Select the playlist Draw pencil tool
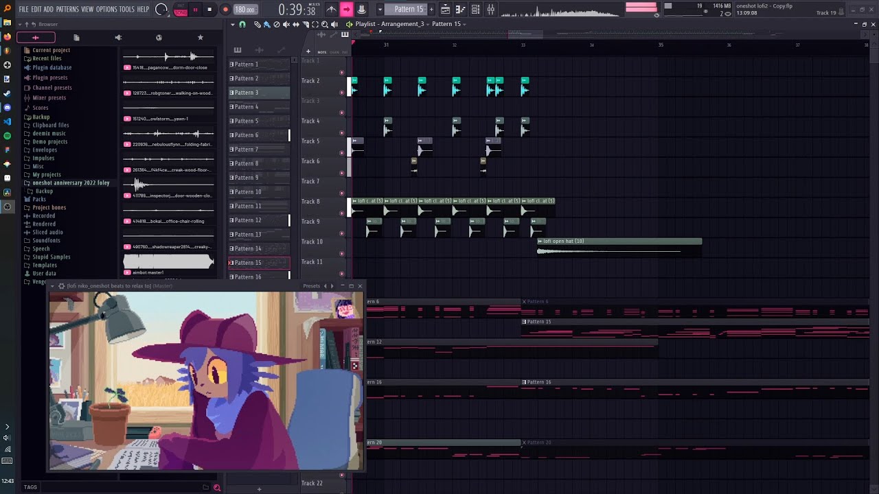This screenshot has width=879, height=494. (x=258, y=24)
